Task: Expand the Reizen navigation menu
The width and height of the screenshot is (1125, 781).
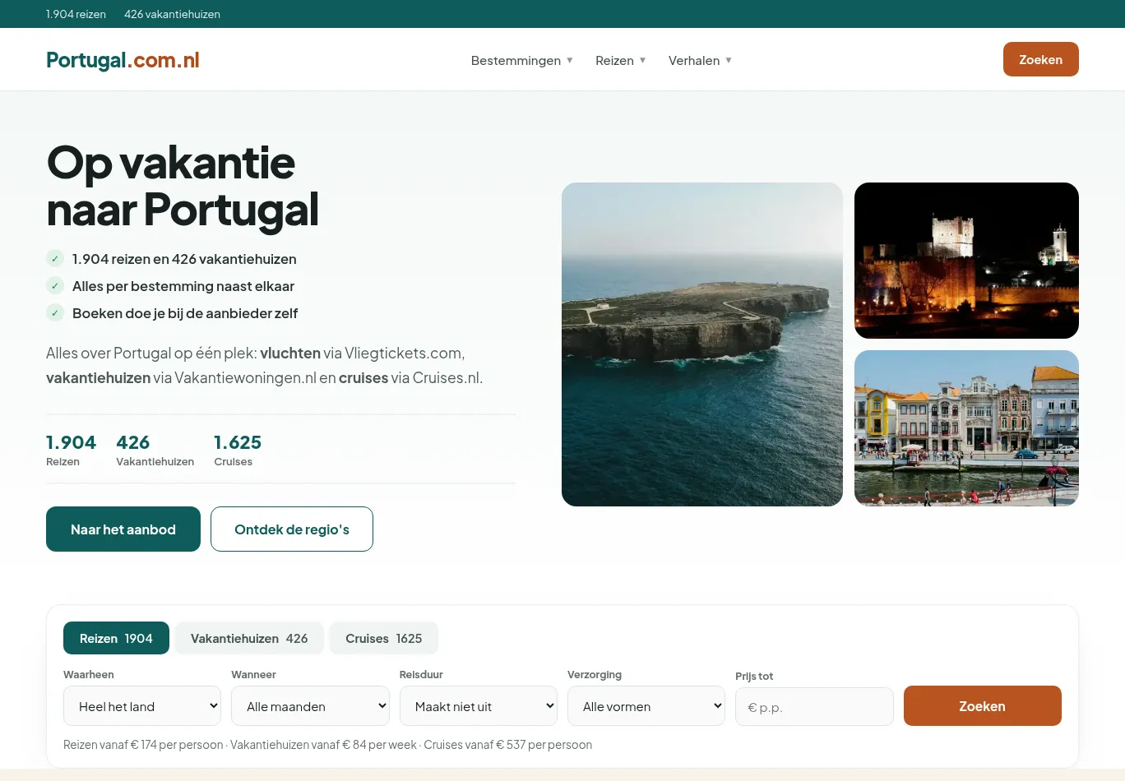Action: (x=620, y=61)
